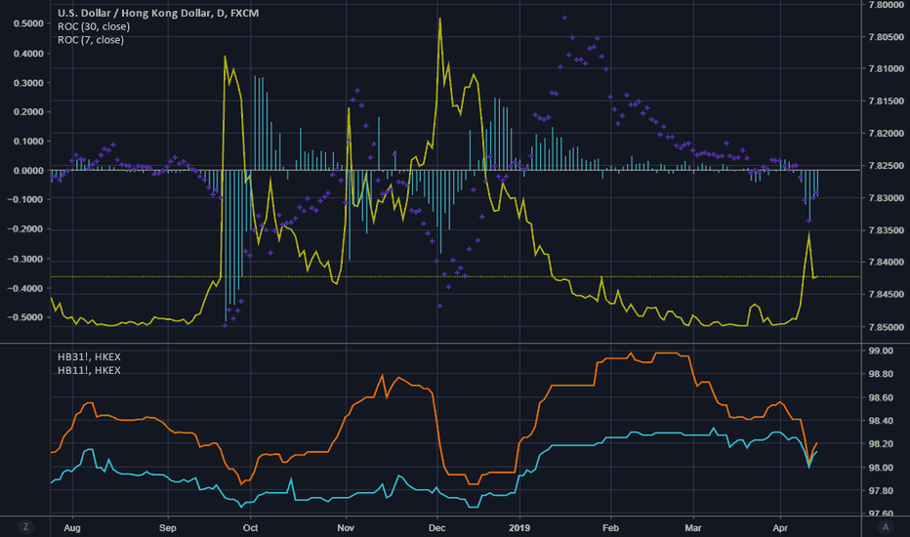Click the 0.4000 ROC scale label
This screenshot has height=537, width=910.
pyautogui.click(x=28, y=54)
